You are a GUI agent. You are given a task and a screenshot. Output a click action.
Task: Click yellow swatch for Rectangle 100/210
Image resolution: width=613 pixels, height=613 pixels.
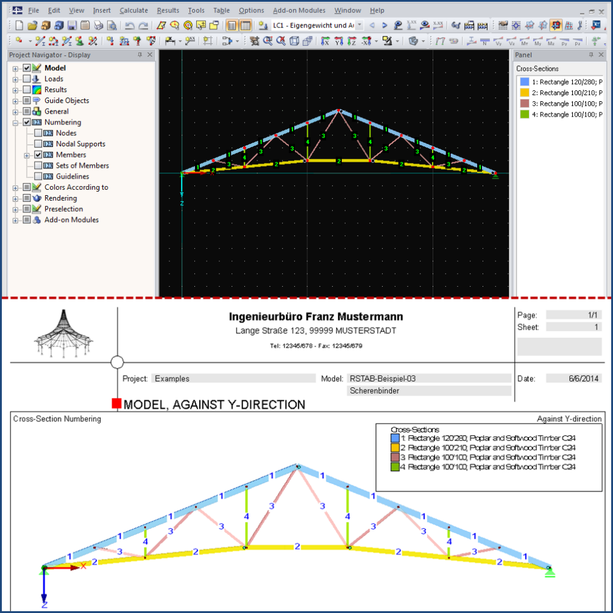point(525,93)
